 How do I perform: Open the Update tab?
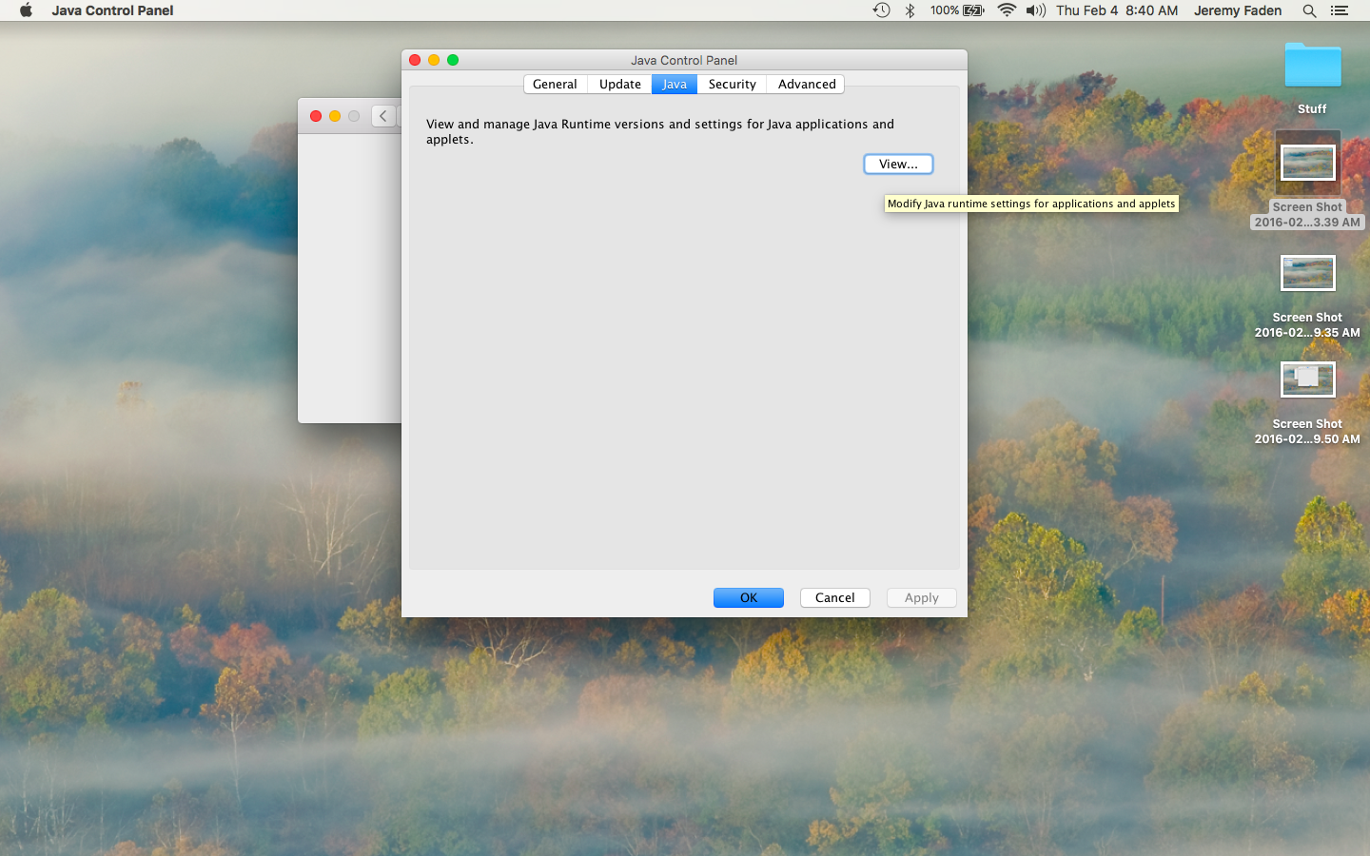[619, 84]
